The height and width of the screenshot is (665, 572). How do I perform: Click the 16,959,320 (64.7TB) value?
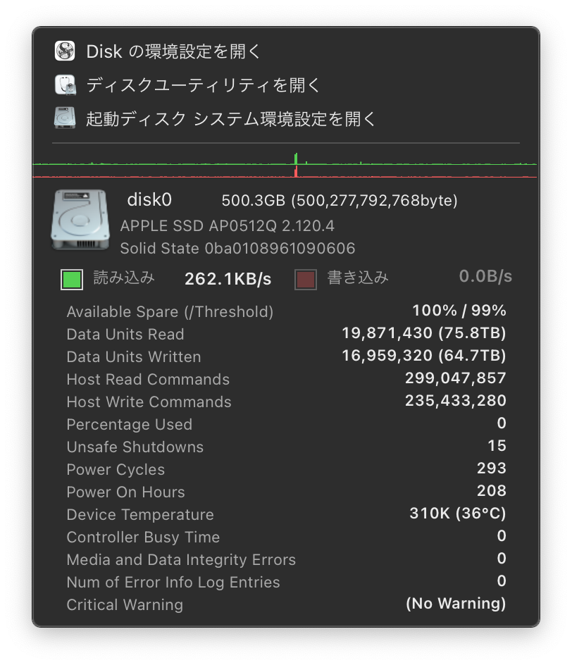424,356
